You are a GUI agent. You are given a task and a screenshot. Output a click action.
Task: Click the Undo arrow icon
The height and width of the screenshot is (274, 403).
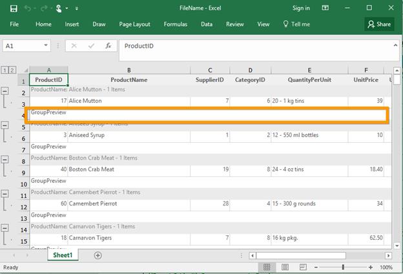point(28,8)
